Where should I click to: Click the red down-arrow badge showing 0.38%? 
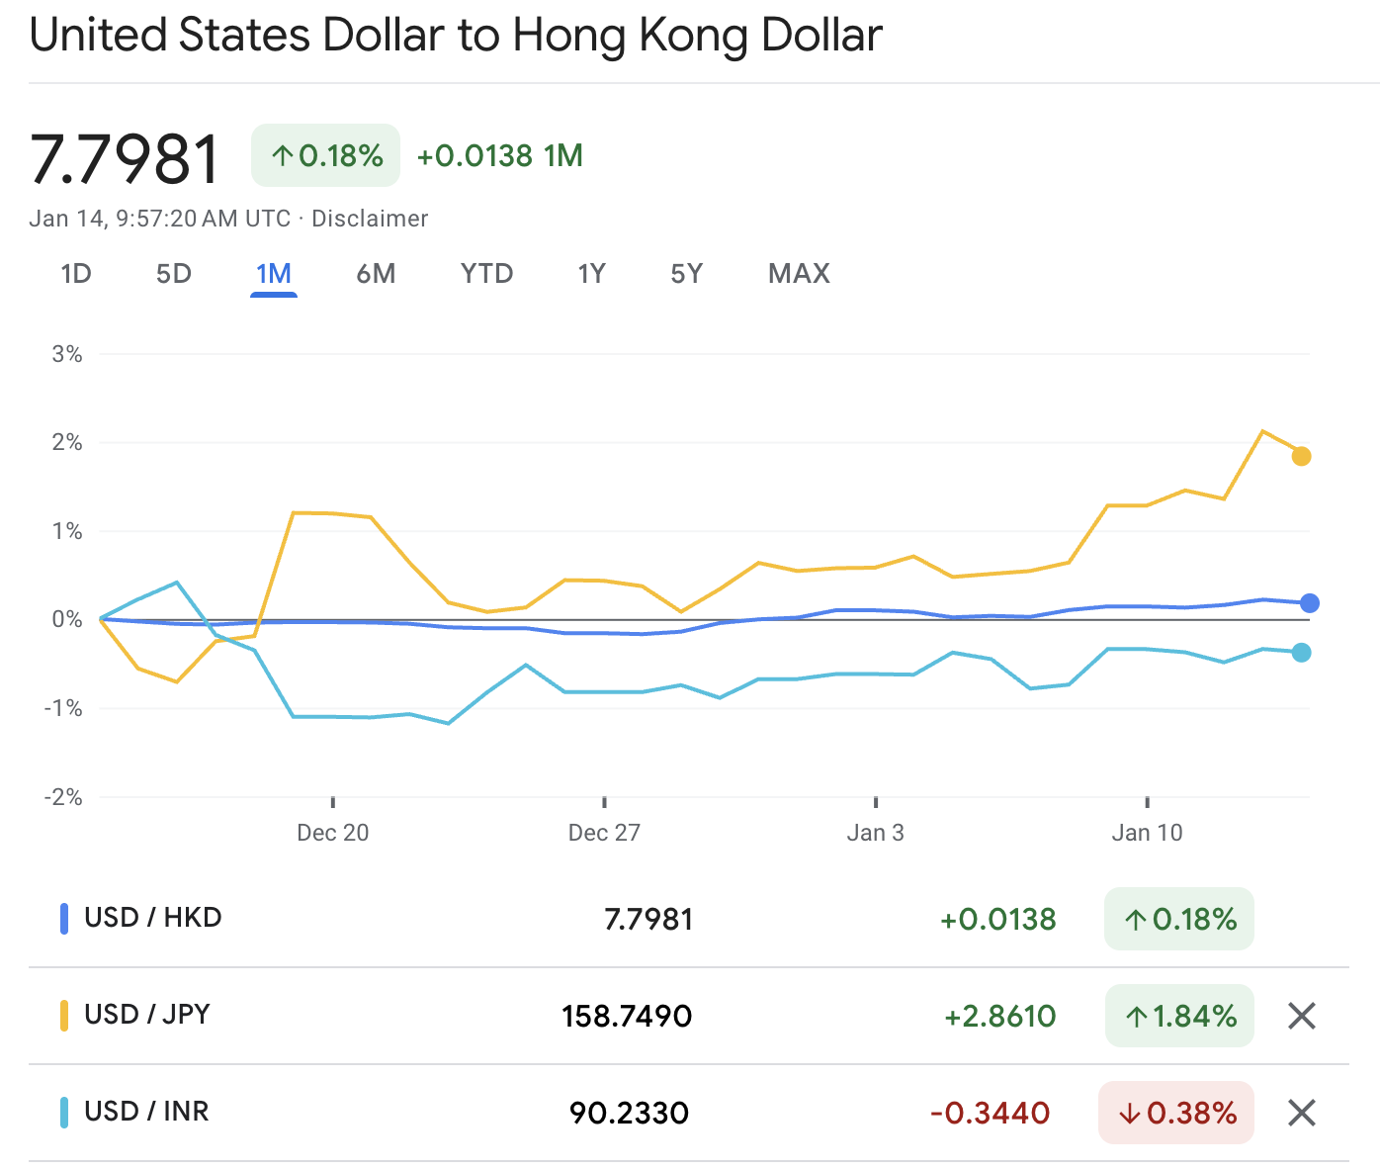pyautogui.click(x=1175, y=1113)
